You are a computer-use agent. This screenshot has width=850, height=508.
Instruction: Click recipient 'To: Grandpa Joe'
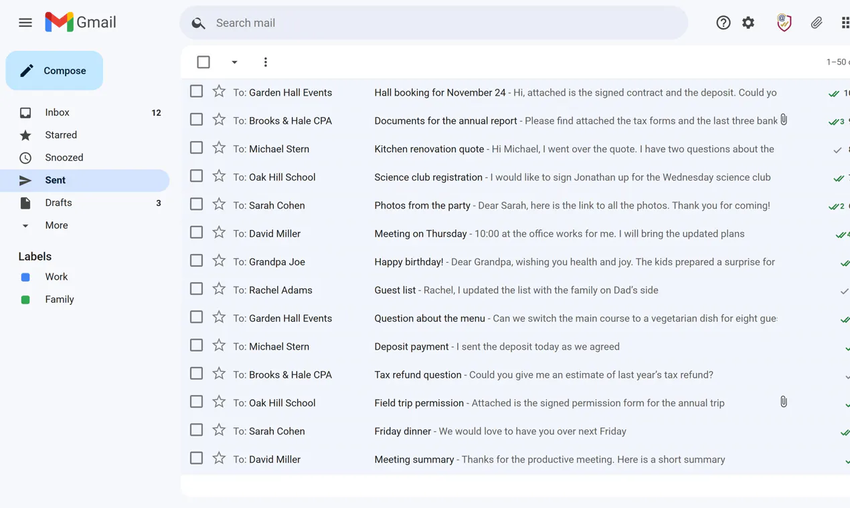point(269,262)
